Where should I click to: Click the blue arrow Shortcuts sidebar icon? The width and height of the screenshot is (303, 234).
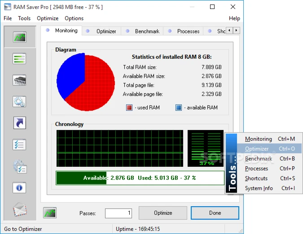click(19, 123)
